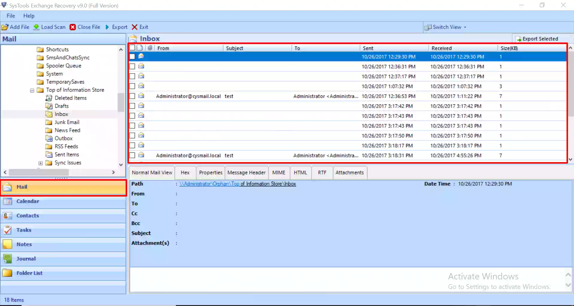The width and height of the screenshot is (574, 306).
Task: Click the Close File red icon
Action: [73, 27]
